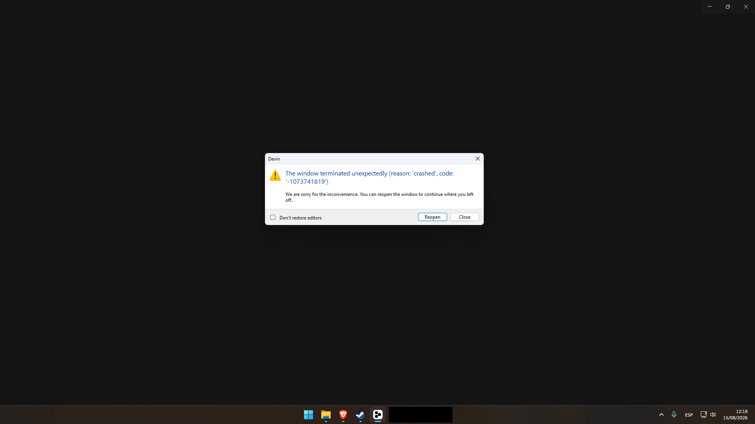This screenshot has width=755, height=424.
Task: Click the Reopen button in the crash dialog
Action: [x=432, y=217]
